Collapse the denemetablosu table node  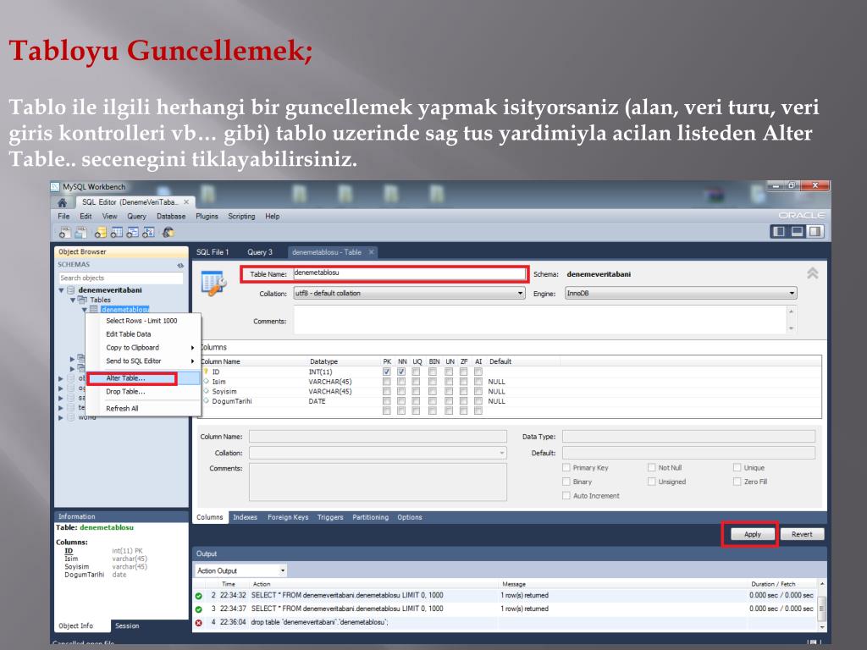pyautogui.click(x=84, y=310)
